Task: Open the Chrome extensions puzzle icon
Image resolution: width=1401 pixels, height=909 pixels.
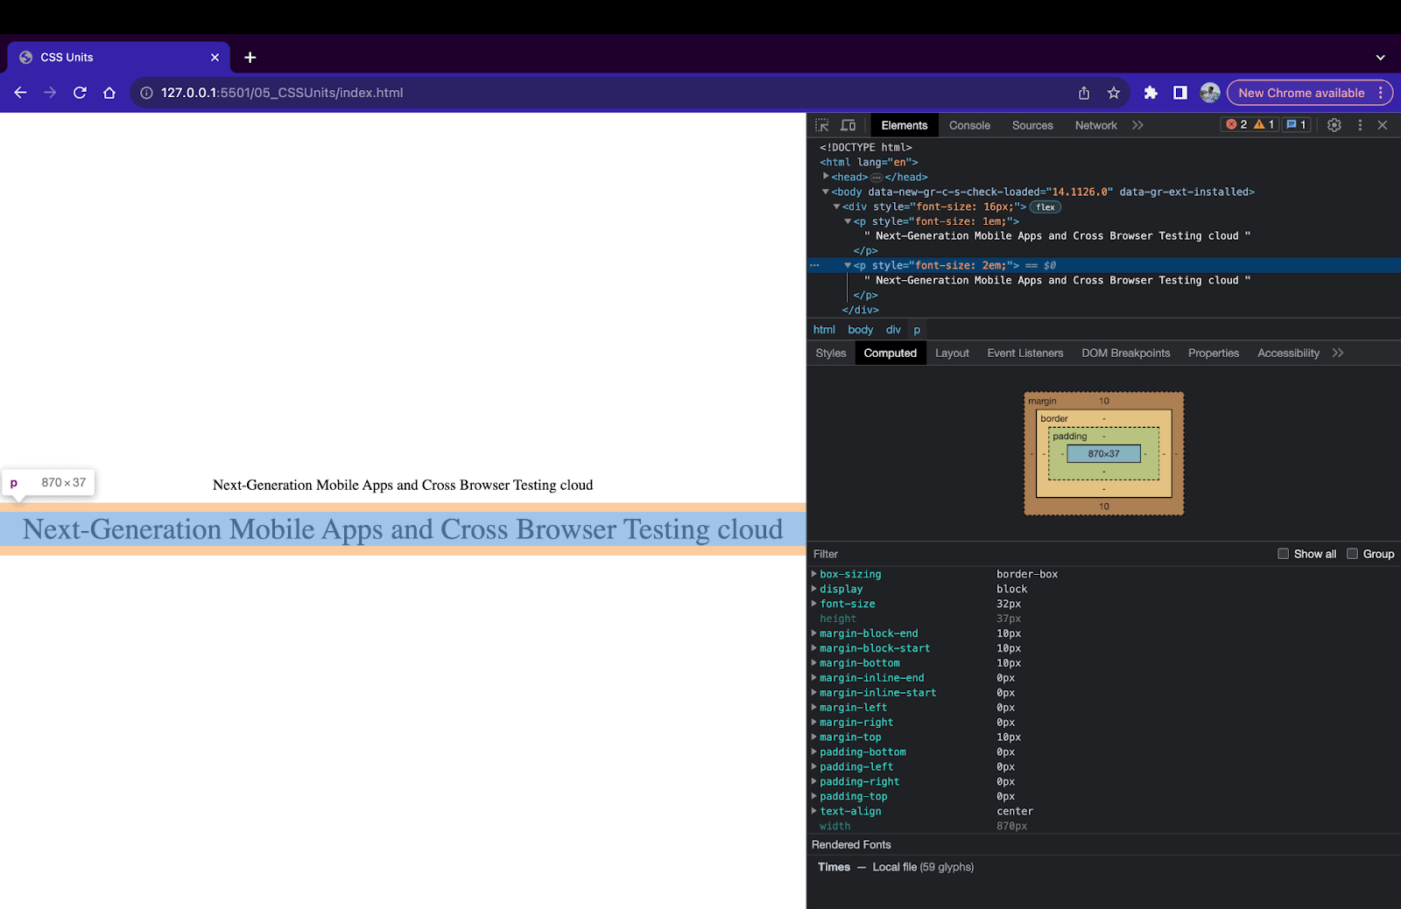Action: (x=1151, y=93)
